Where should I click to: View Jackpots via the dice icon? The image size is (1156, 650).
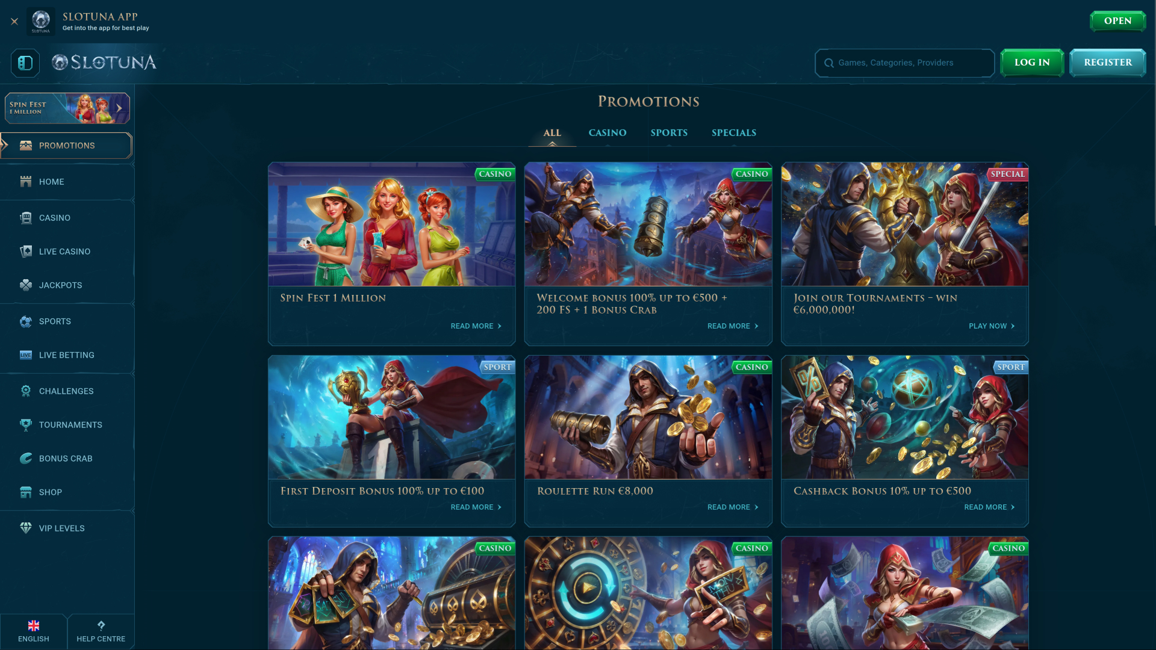25,285
